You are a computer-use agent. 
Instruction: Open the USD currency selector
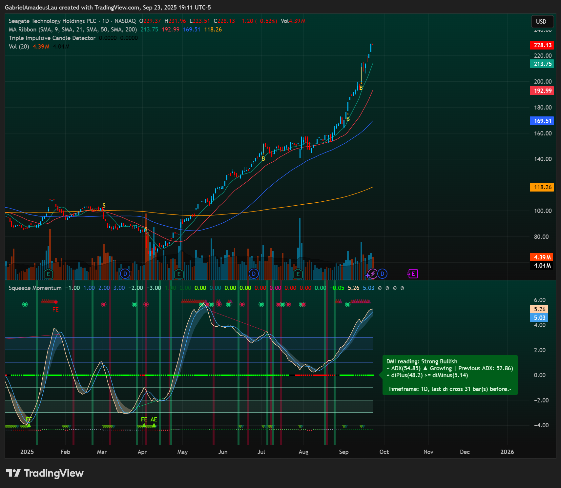[542, 22]
